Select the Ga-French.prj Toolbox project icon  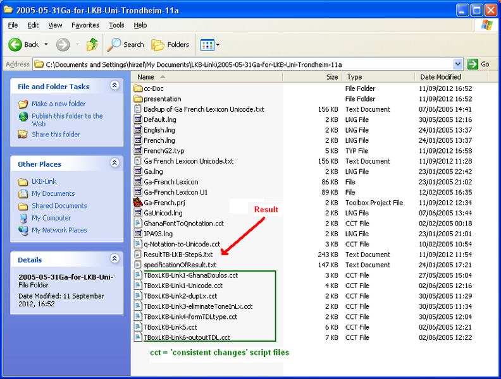pyautogui.click(x=138, y=202)
